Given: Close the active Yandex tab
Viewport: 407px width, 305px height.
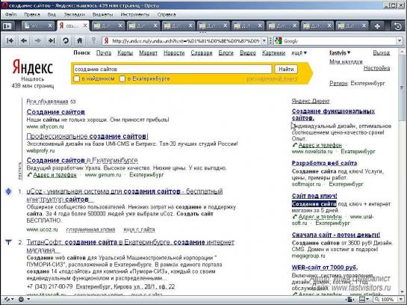Looking at the screenshot, I should (x=85, y=25).
